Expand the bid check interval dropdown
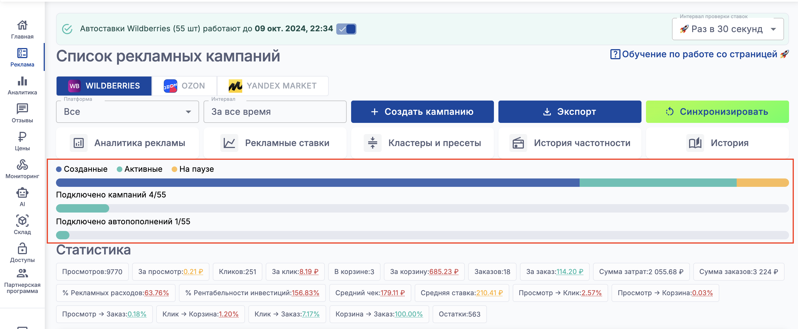Image resolution: width=798 pixels, height=329 pixels. coord(727,29)
